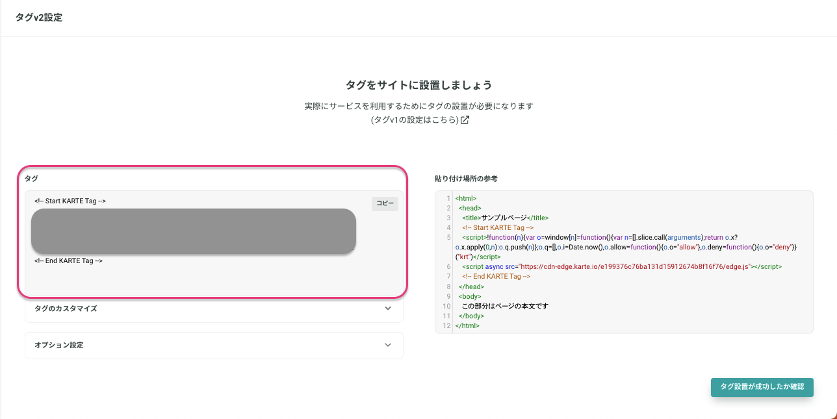
Task: Click the タグv2設定 page title
Action: point(39,18)
